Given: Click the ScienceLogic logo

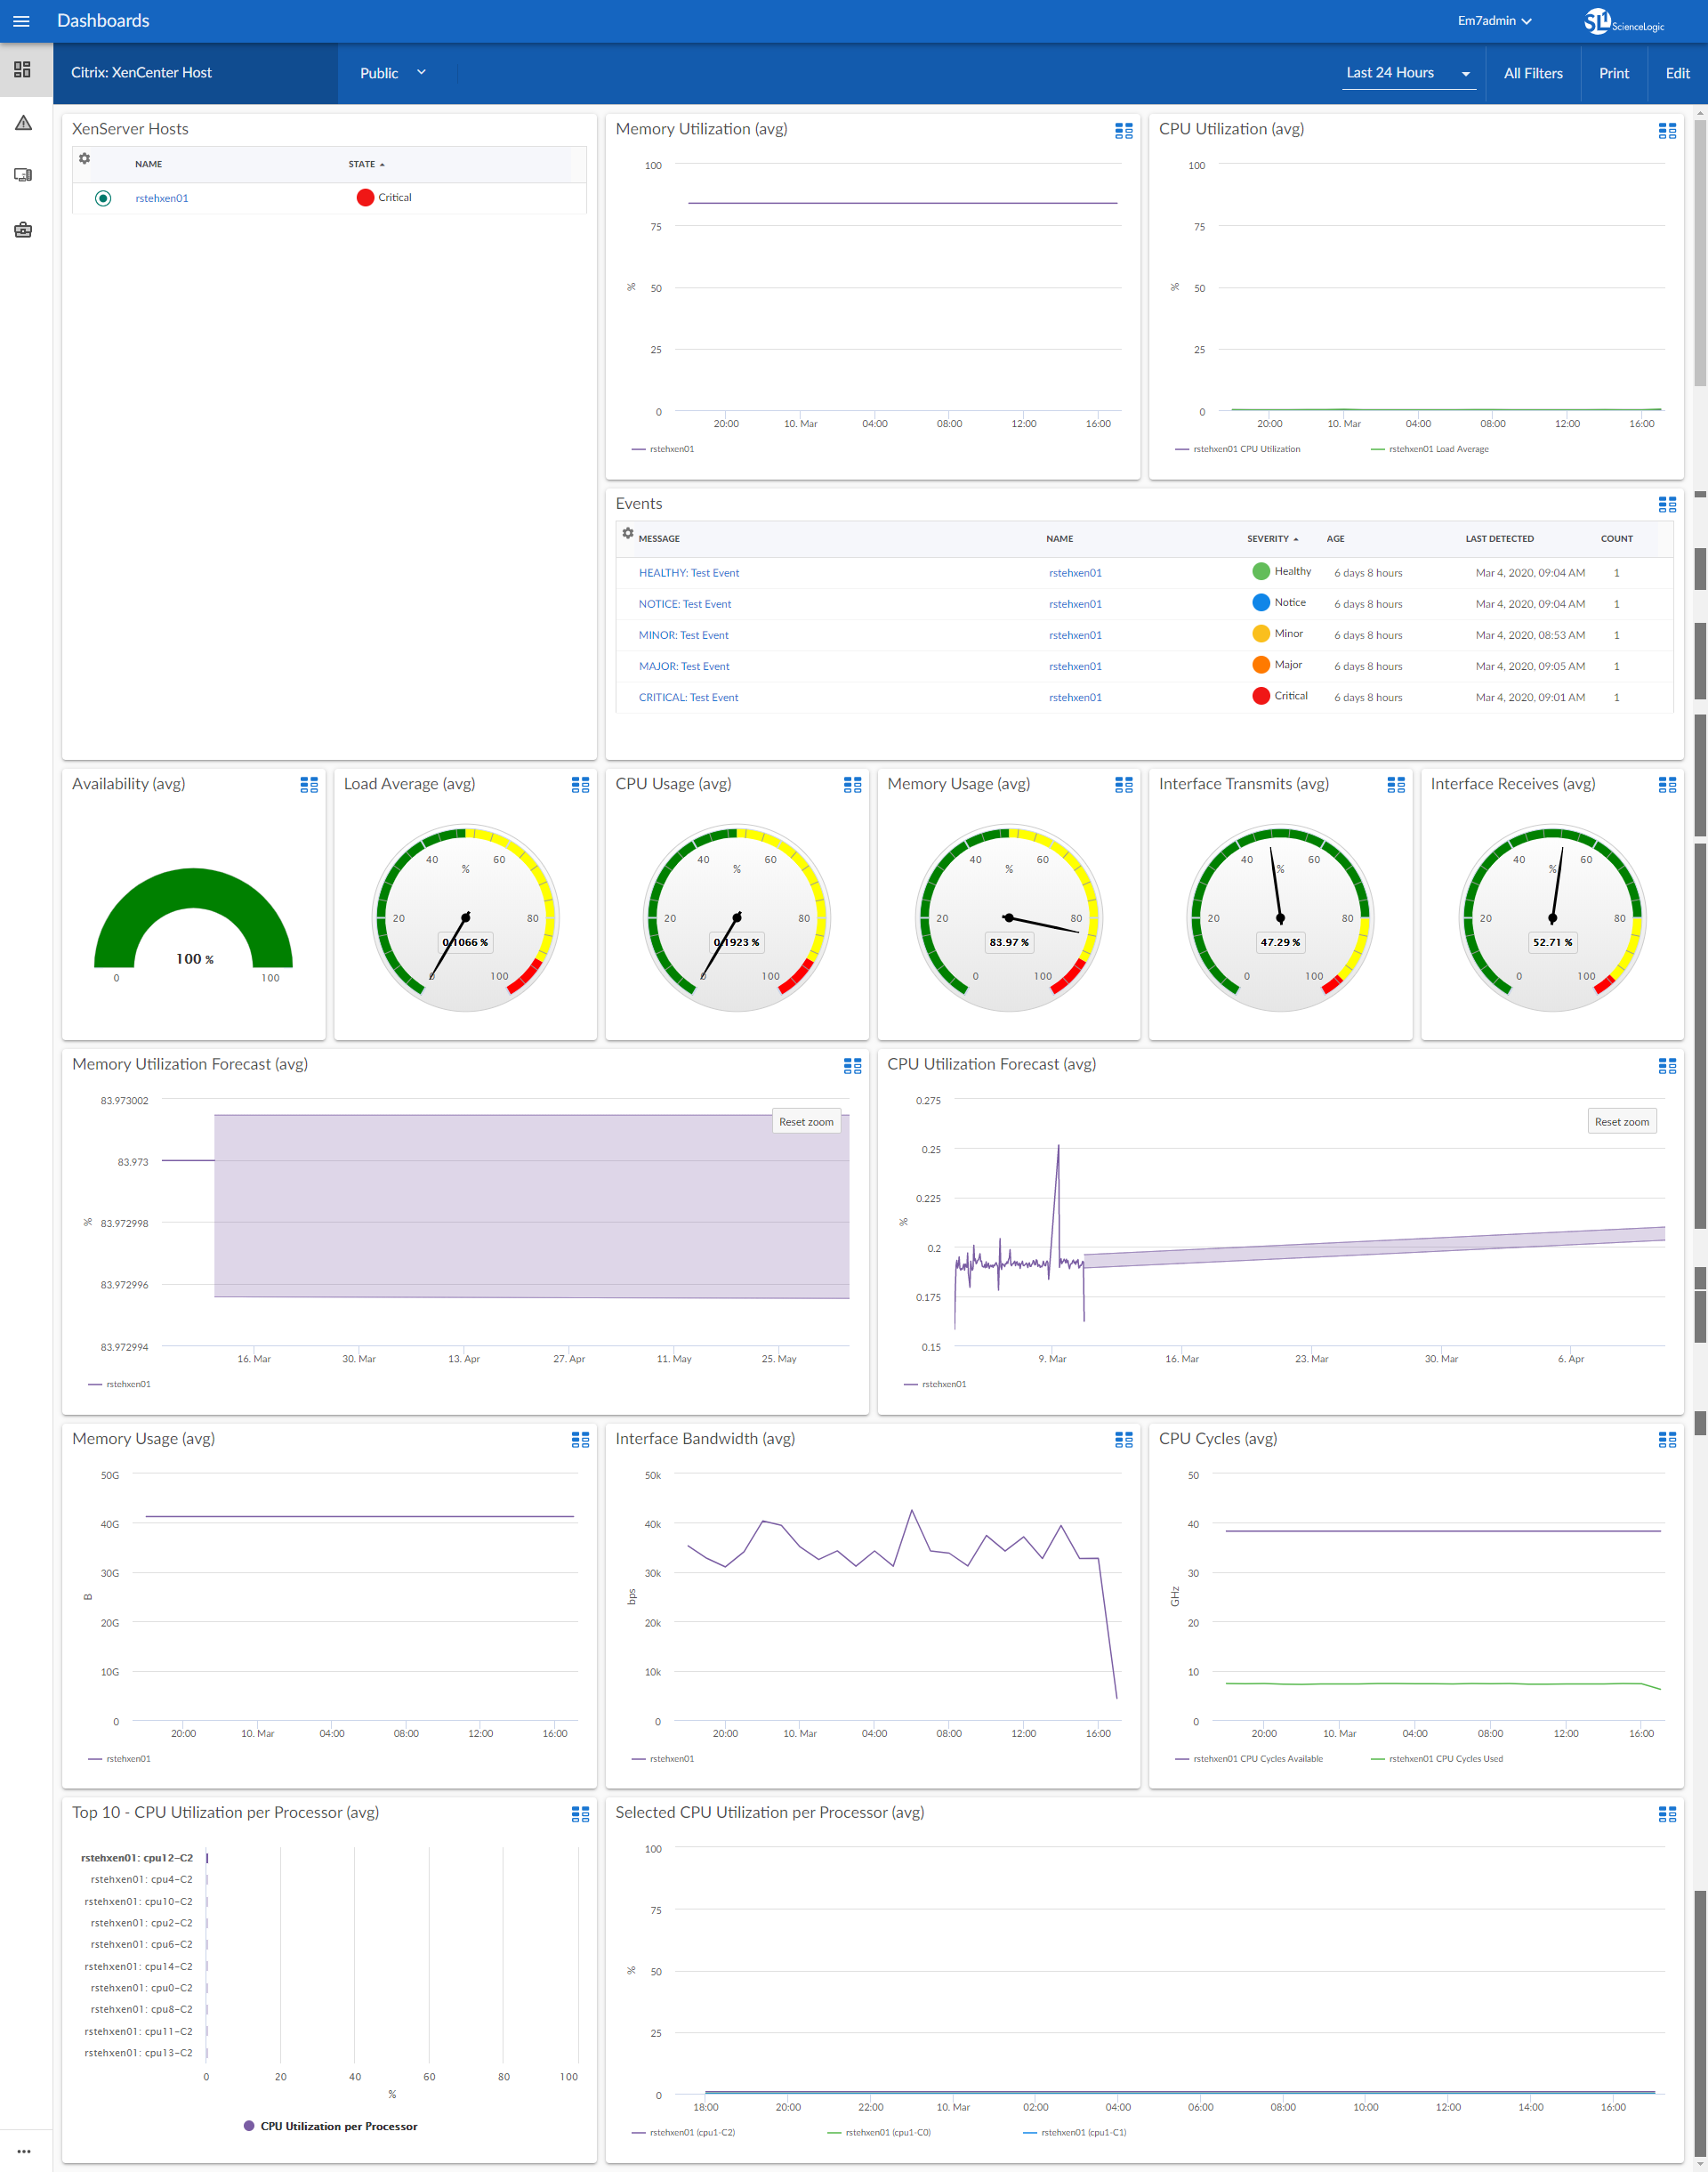Looking at the screenshot, I should tap(1624, 21).
